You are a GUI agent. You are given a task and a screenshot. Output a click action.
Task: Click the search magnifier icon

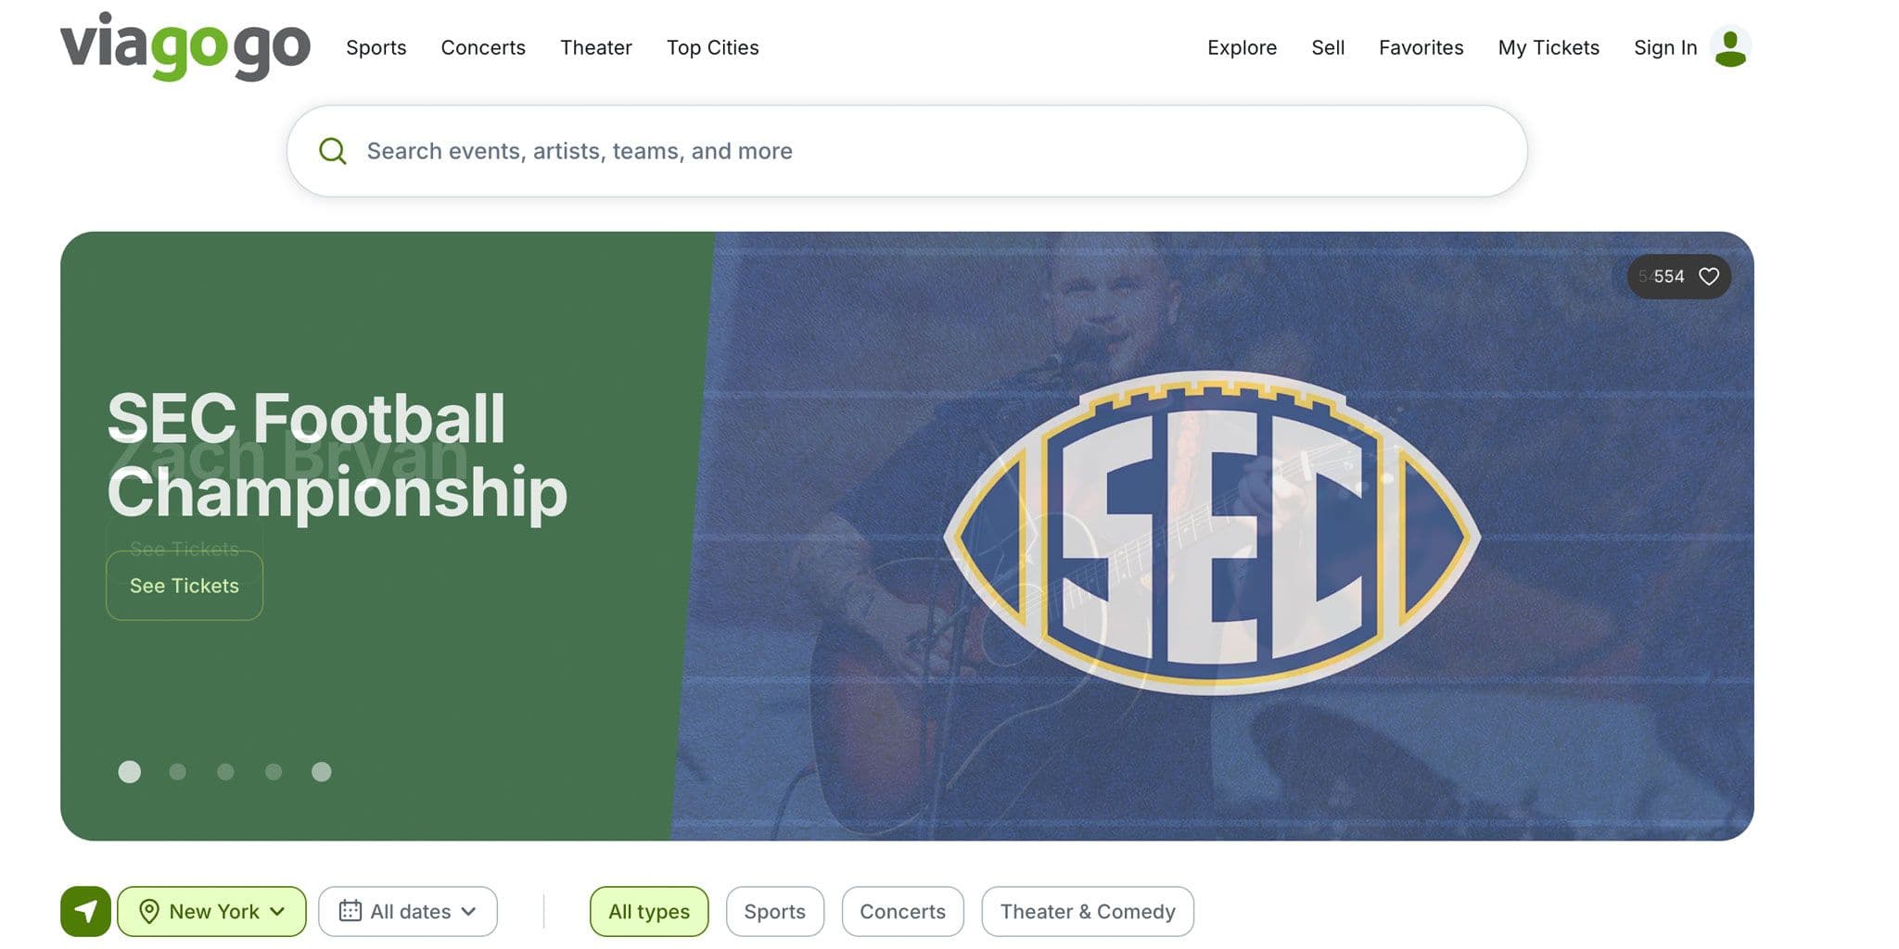click(332, 151)
